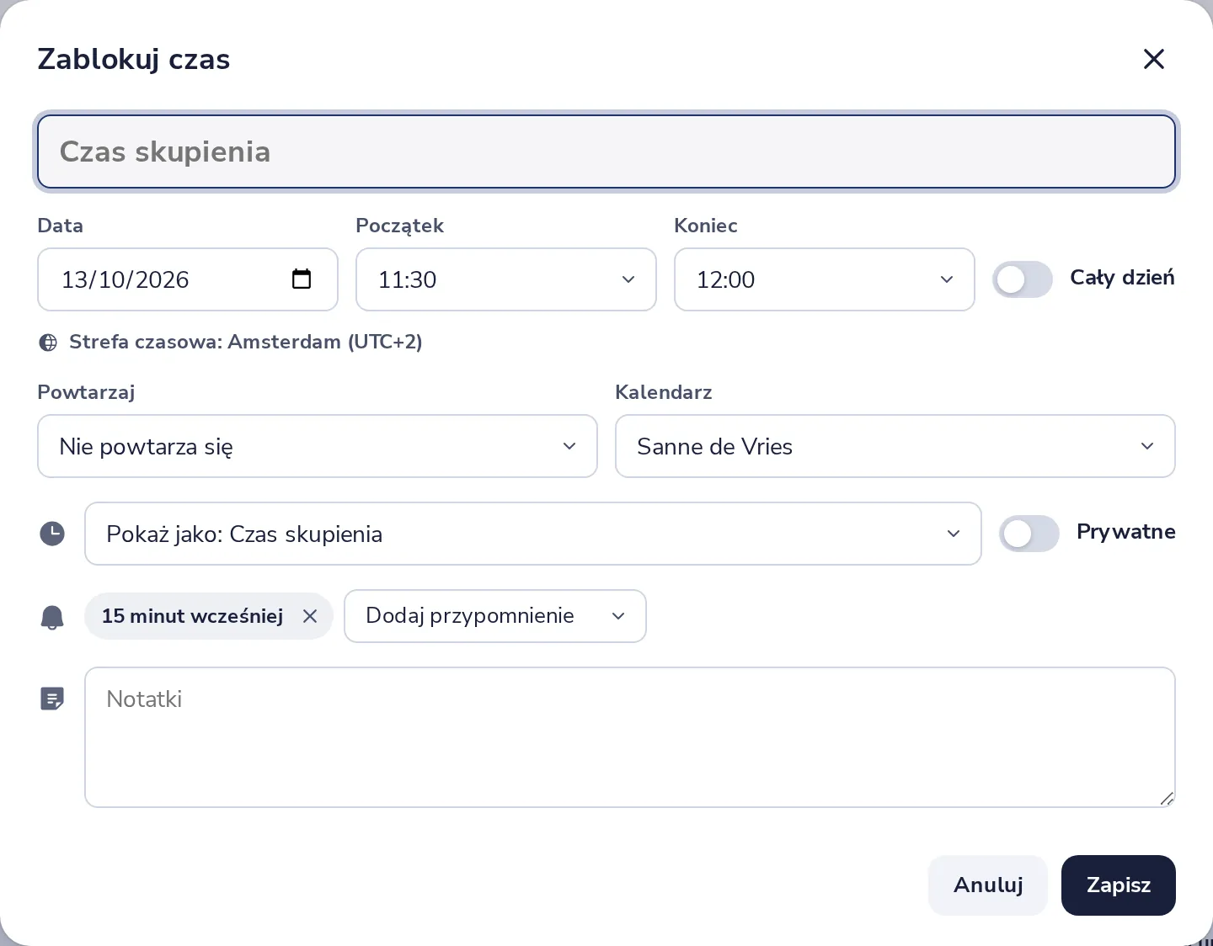
Task: Click the Anuluj button
Action: [988, 885]
